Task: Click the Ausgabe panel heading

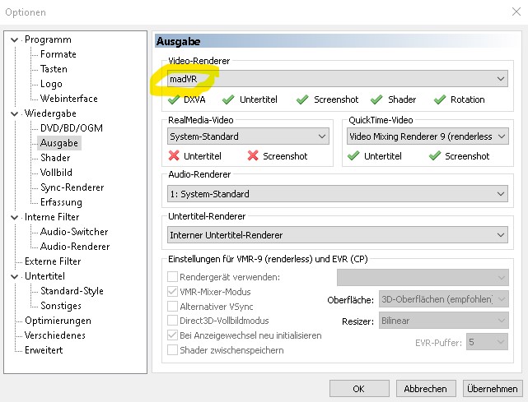Action: click(179, 41)
